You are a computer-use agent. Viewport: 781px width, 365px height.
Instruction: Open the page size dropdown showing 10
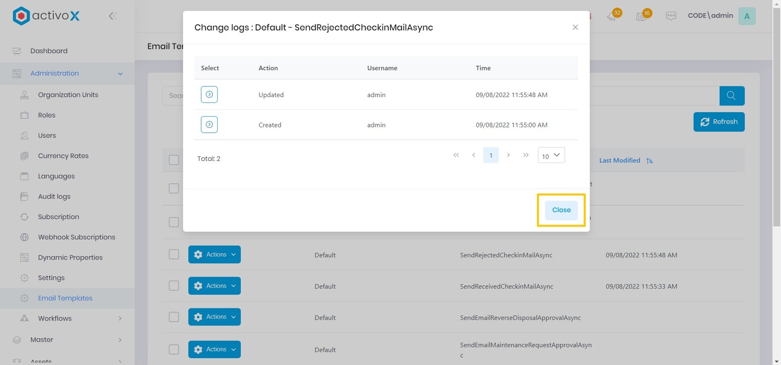(x=551, y=156)
